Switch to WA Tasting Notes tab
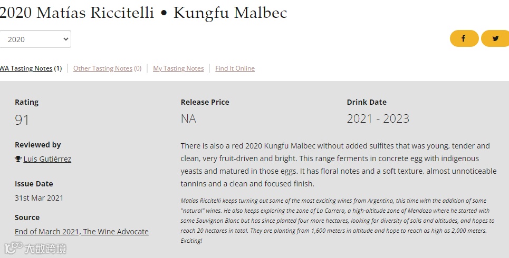 (x=26, y=68)
